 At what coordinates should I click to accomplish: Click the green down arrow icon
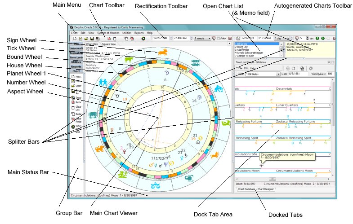coord(323,39)
